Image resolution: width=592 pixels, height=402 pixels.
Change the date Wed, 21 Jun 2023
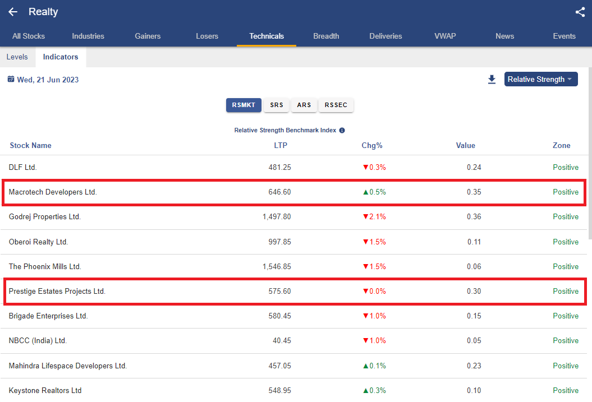(48, 80)
